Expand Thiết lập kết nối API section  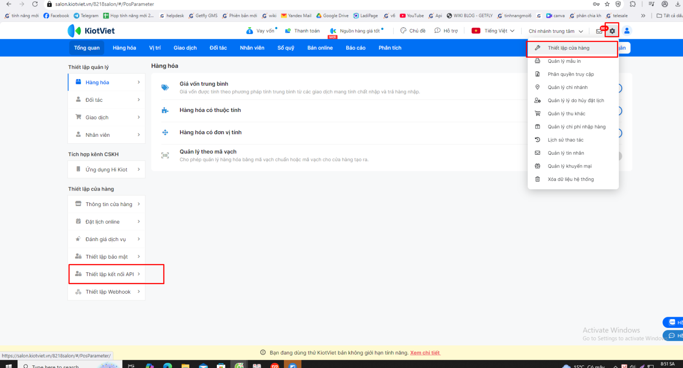[110, 274]
